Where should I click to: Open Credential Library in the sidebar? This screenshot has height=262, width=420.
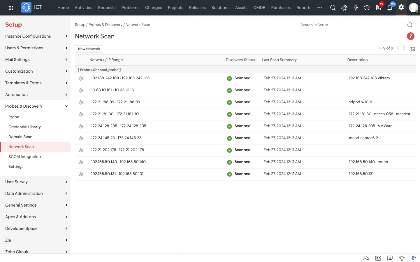24,127
